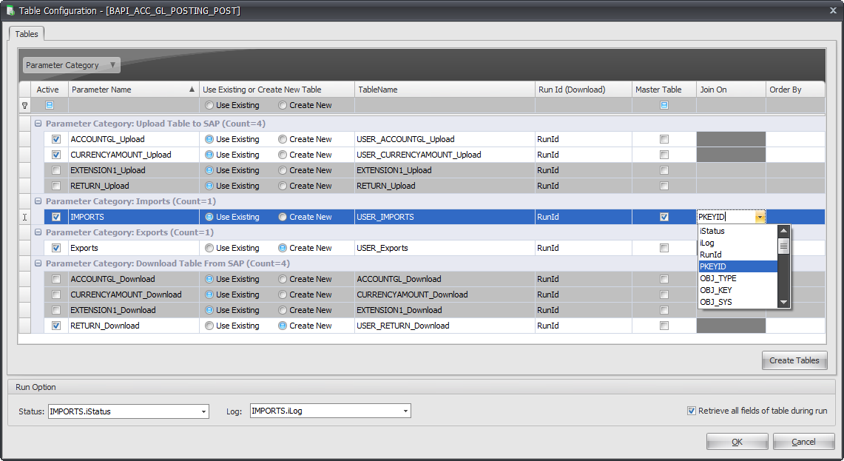Click the Join On PKEYID input field
This screenshot has height=461, width=844.
coord(726,217)
